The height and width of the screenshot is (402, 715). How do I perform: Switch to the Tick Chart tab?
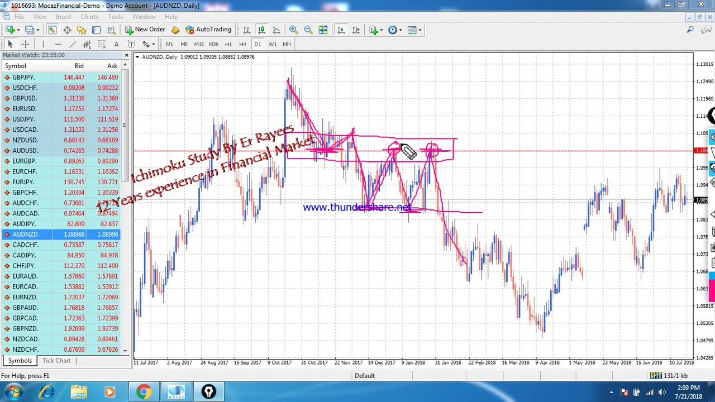56,361
